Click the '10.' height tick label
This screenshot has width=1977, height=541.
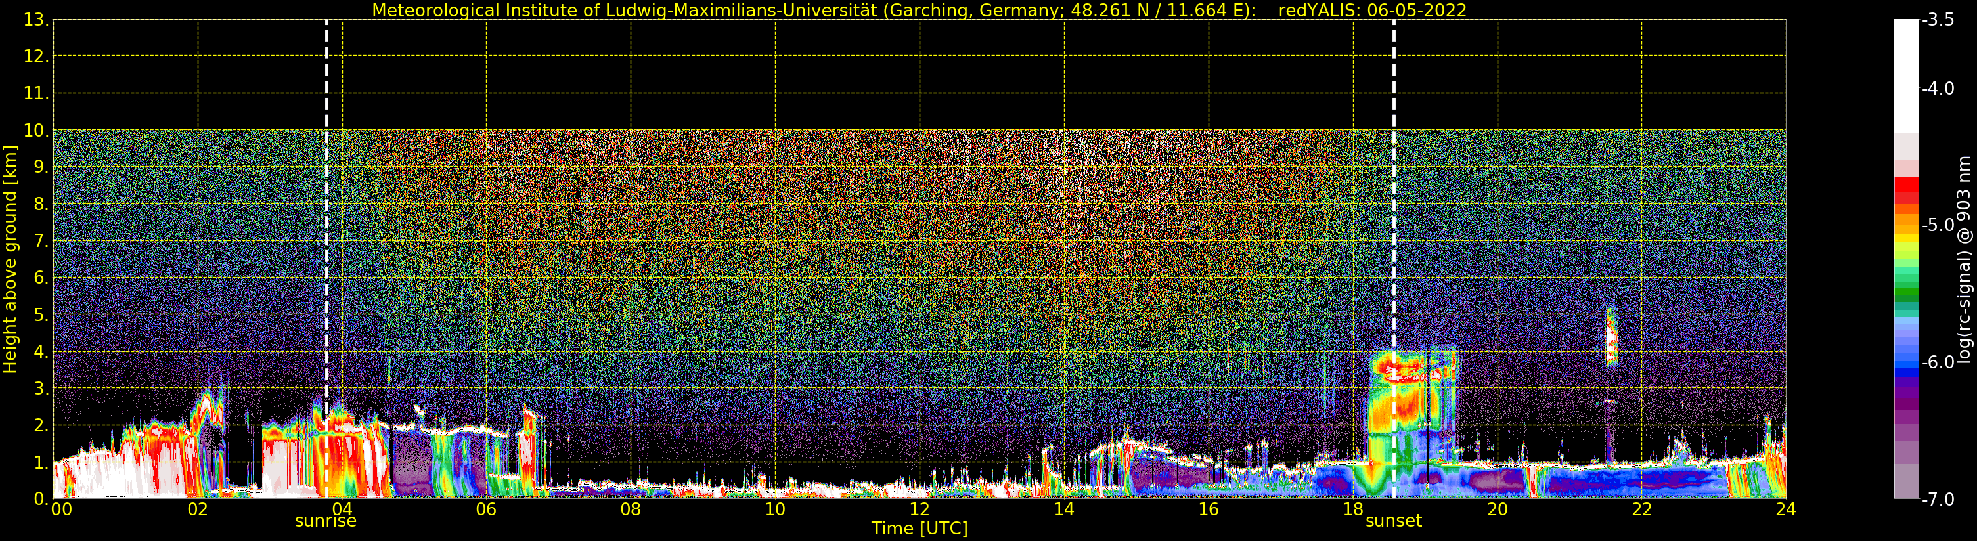36,131
